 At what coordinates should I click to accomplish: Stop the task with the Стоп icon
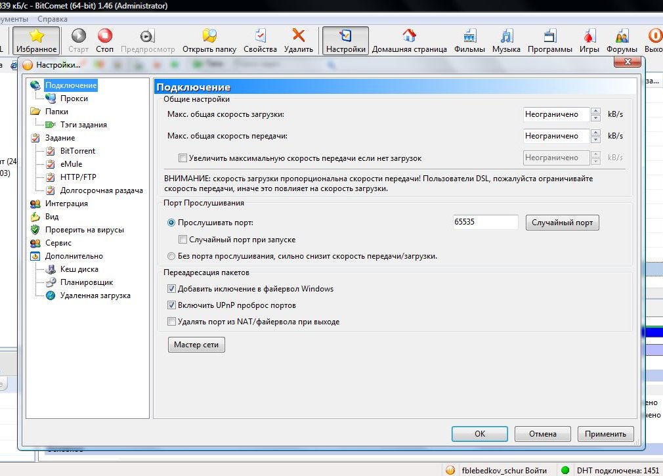pos(105,36)
